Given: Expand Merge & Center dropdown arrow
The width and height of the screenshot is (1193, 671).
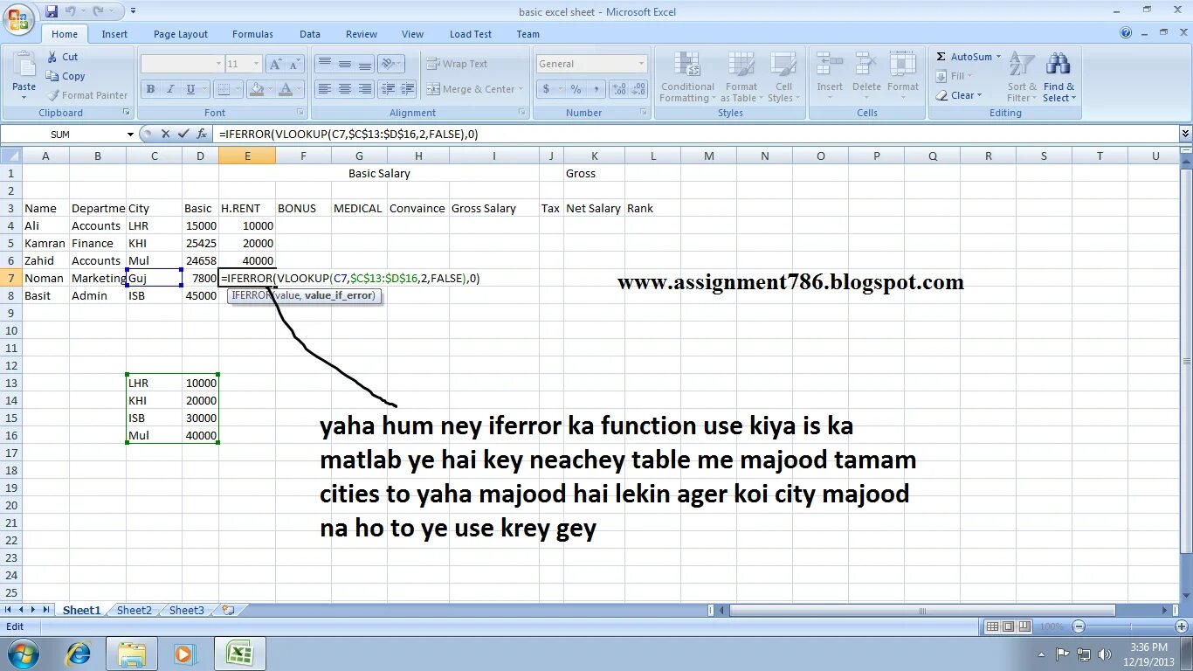Looking at the screenshot, I should [521, 89].
